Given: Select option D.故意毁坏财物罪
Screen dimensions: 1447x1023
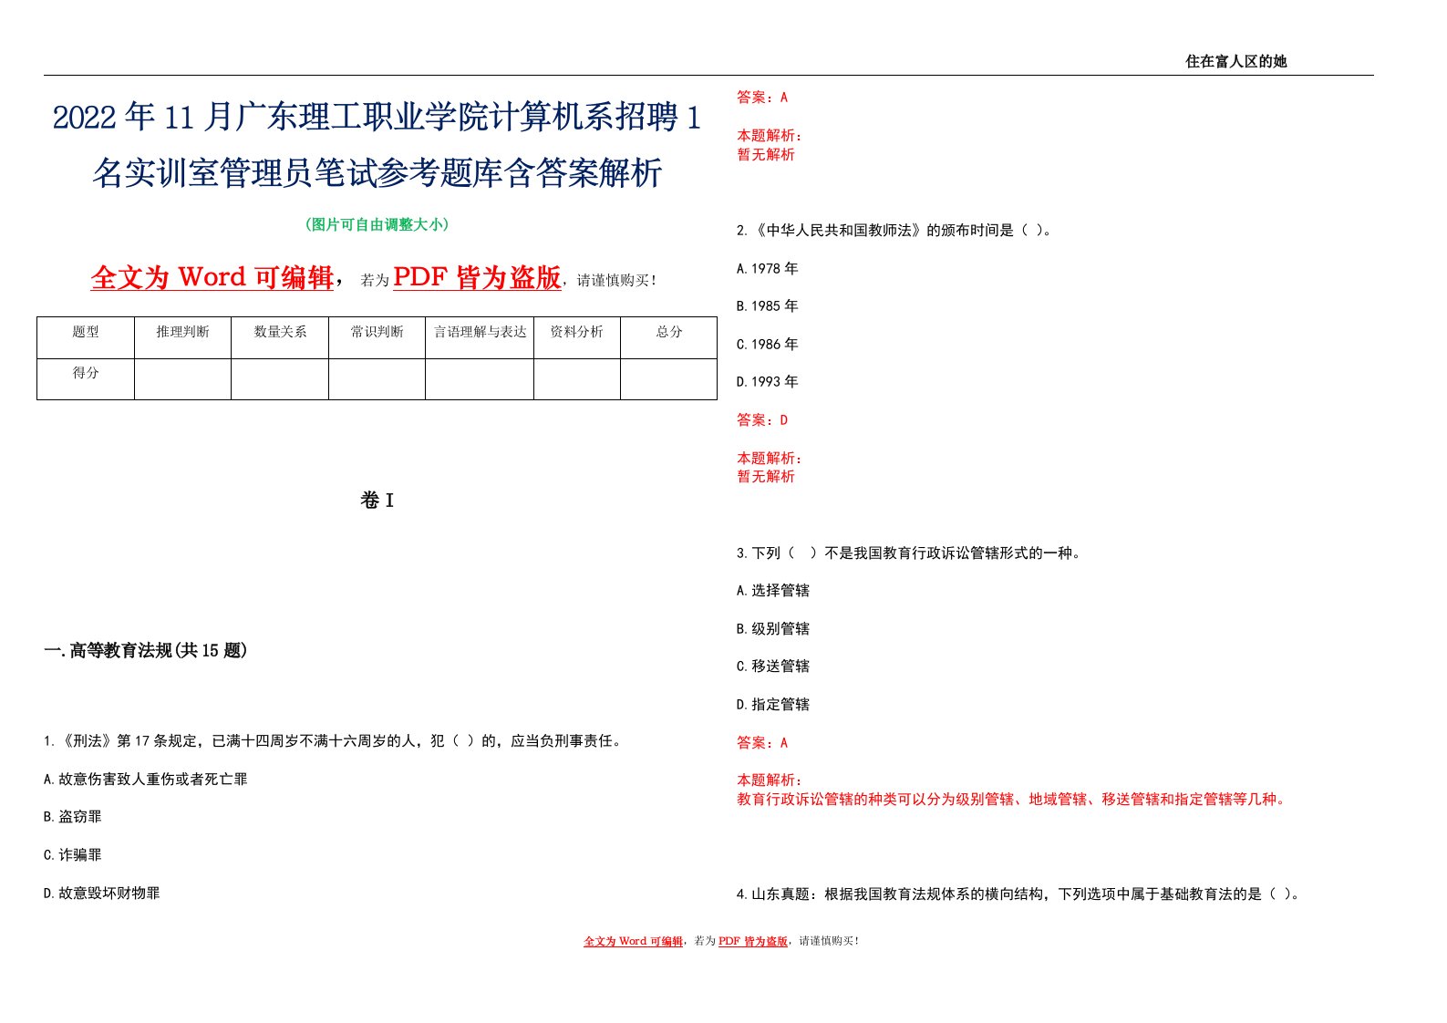Looking at the screenshot, I should click(102, 894).
